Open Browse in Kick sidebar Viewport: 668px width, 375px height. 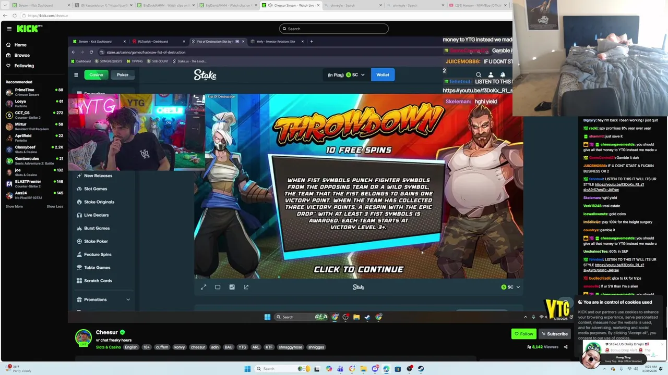[18, 55]
